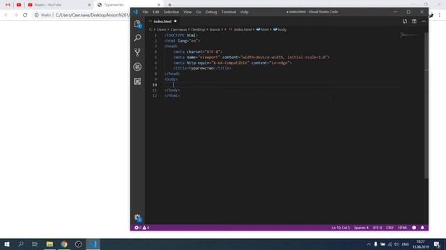Click line 7 title tag code

pyautogui.click(x=202, y=68)
